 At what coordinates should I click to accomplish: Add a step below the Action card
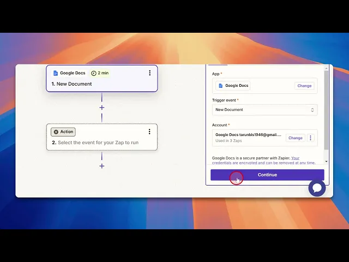[102, 166]
